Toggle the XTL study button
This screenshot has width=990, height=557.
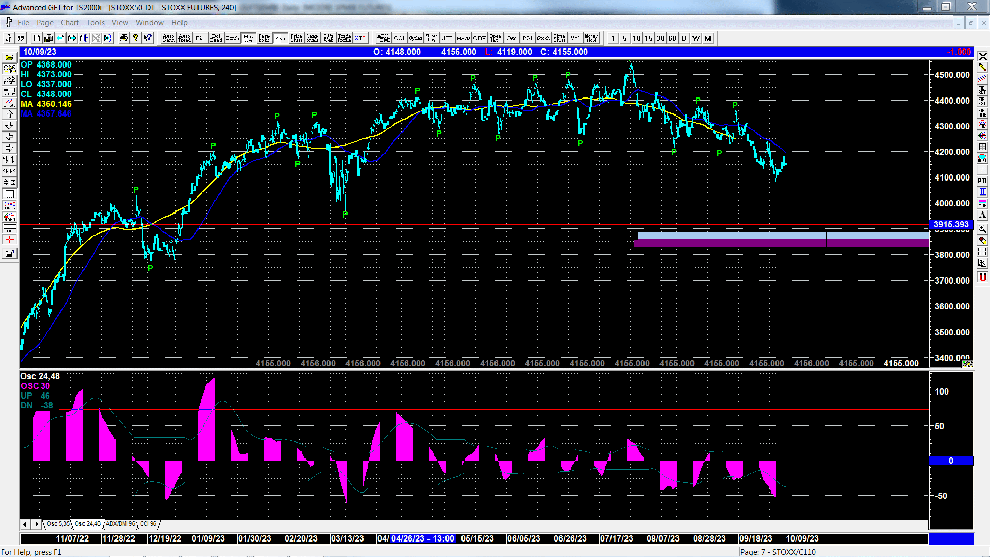360,38
